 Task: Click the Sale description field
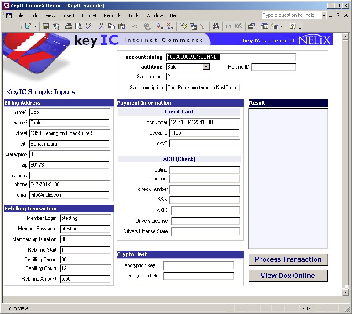[x=203, y=88]
